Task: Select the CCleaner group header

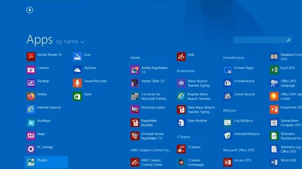Action: coord(184,137)
